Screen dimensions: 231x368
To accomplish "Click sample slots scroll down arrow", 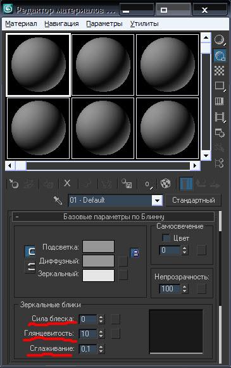I will (x=206, y=155).
